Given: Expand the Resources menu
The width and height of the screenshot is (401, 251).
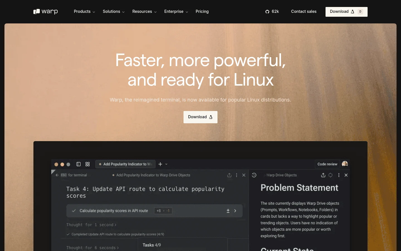Looking at the screenshot, I should pos(145,11).
